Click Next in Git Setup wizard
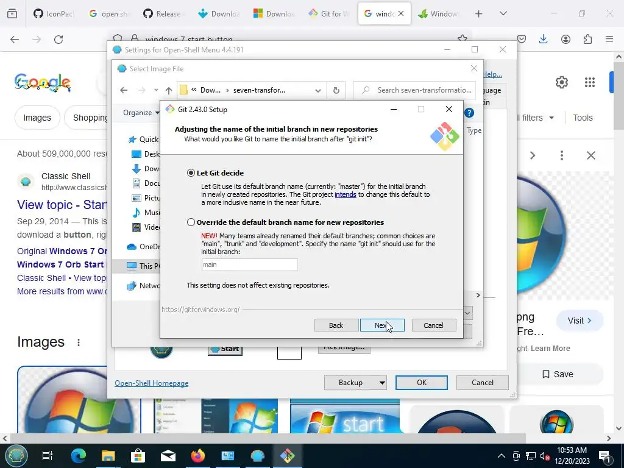 (382, 325)
